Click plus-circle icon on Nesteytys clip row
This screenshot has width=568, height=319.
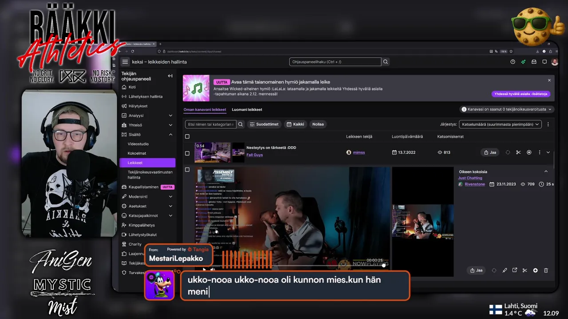pyautogui.click(x=529, y=152)
